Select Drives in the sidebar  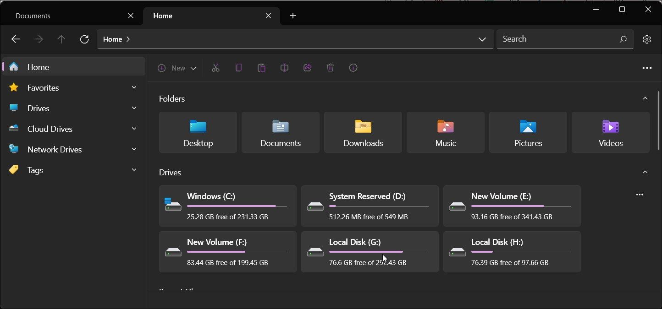point(73,108)
